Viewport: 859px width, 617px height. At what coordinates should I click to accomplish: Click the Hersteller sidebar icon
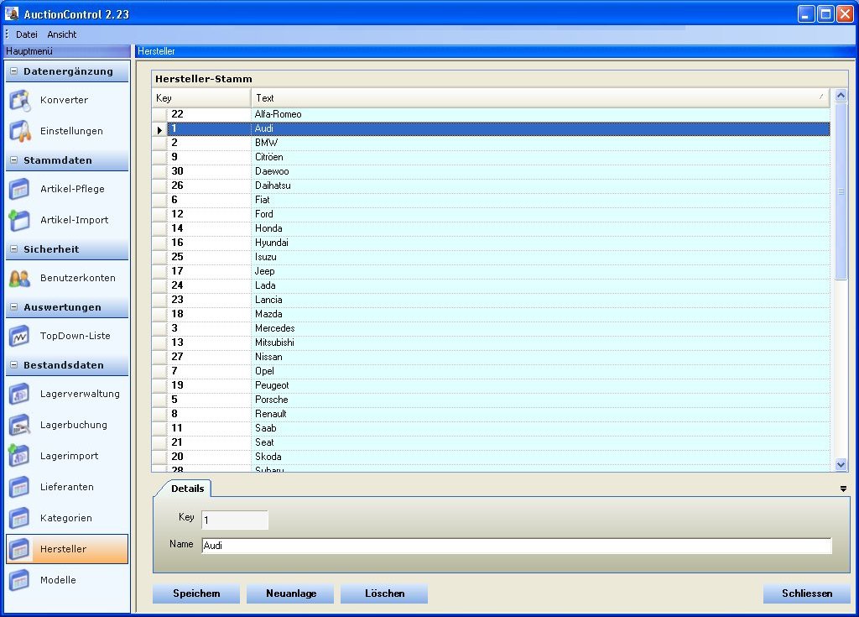[20, 549]
